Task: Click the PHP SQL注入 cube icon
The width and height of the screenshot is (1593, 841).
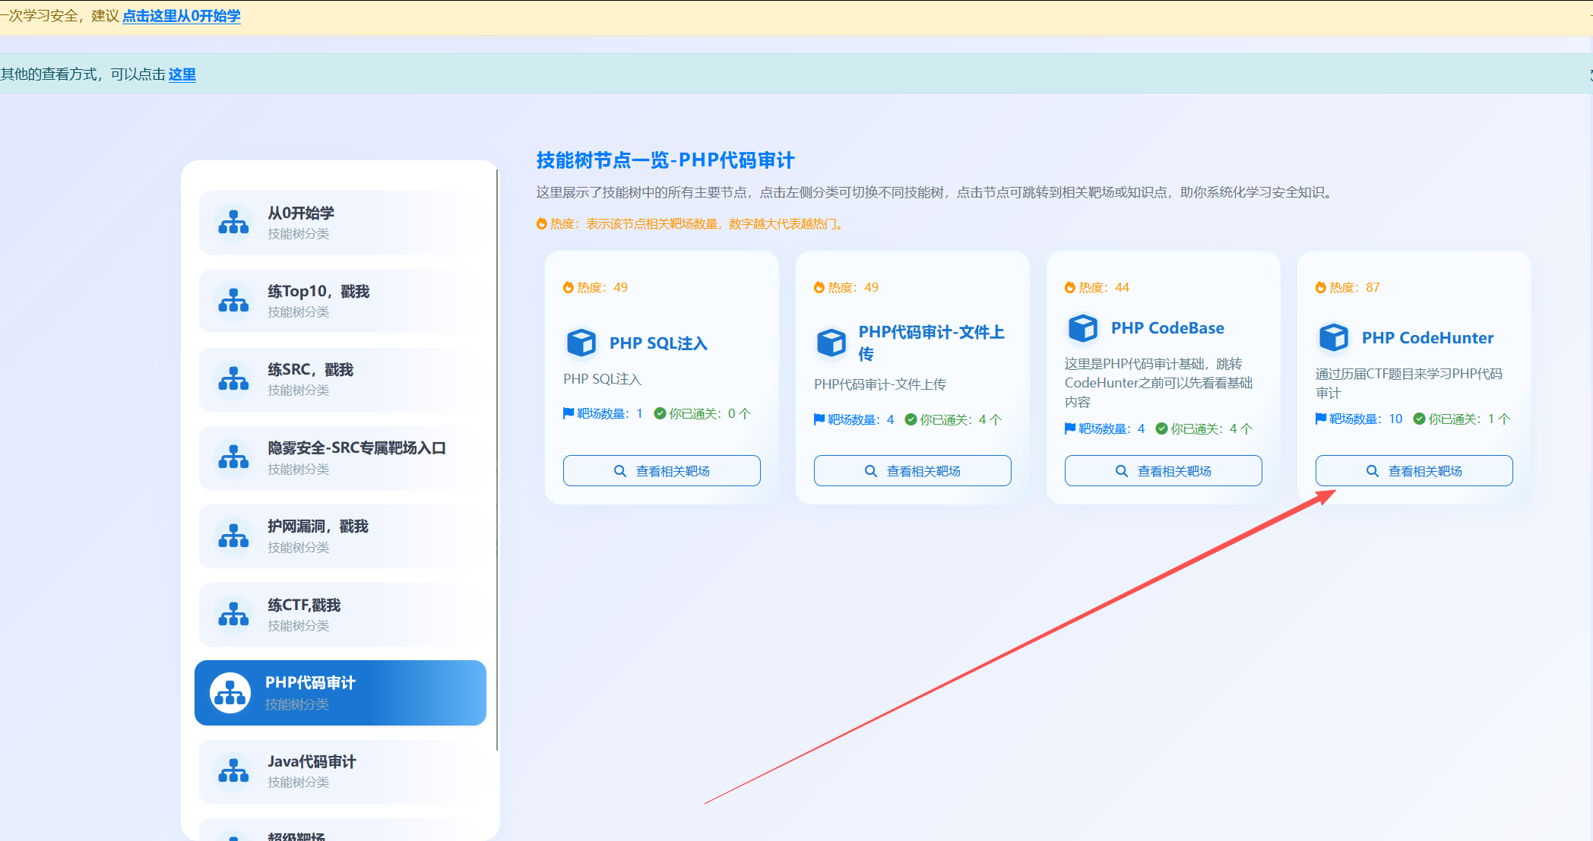Action: coord(581,343)
